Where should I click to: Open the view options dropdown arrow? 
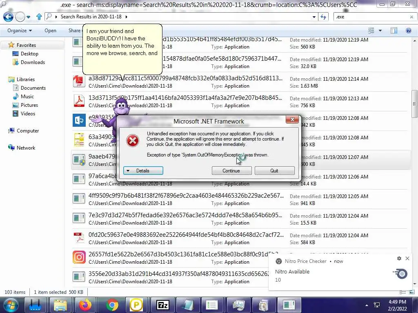(380, 31)
